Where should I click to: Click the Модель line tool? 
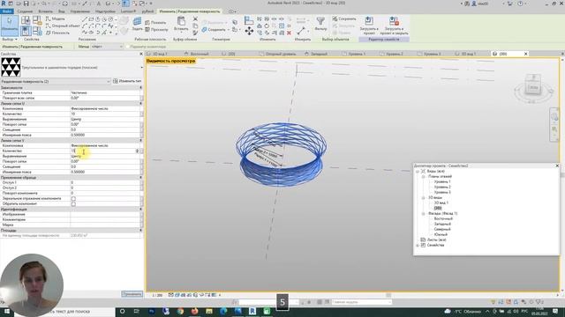tap(55, 18)
